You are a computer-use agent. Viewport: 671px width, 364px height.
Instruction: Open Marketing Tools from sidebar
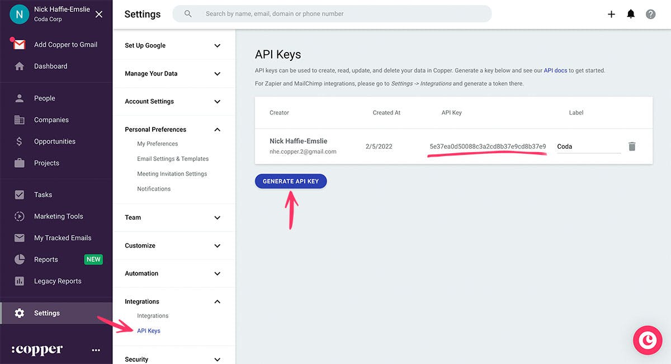click(59, 216)
